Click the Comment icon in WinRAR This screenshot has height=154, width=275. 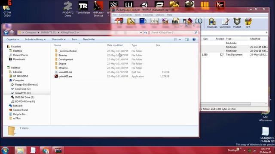(225, 23)
